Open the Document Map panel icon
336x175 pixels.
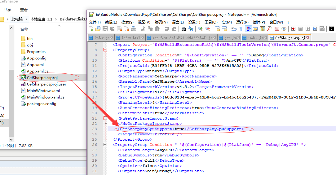pos(263,29)
